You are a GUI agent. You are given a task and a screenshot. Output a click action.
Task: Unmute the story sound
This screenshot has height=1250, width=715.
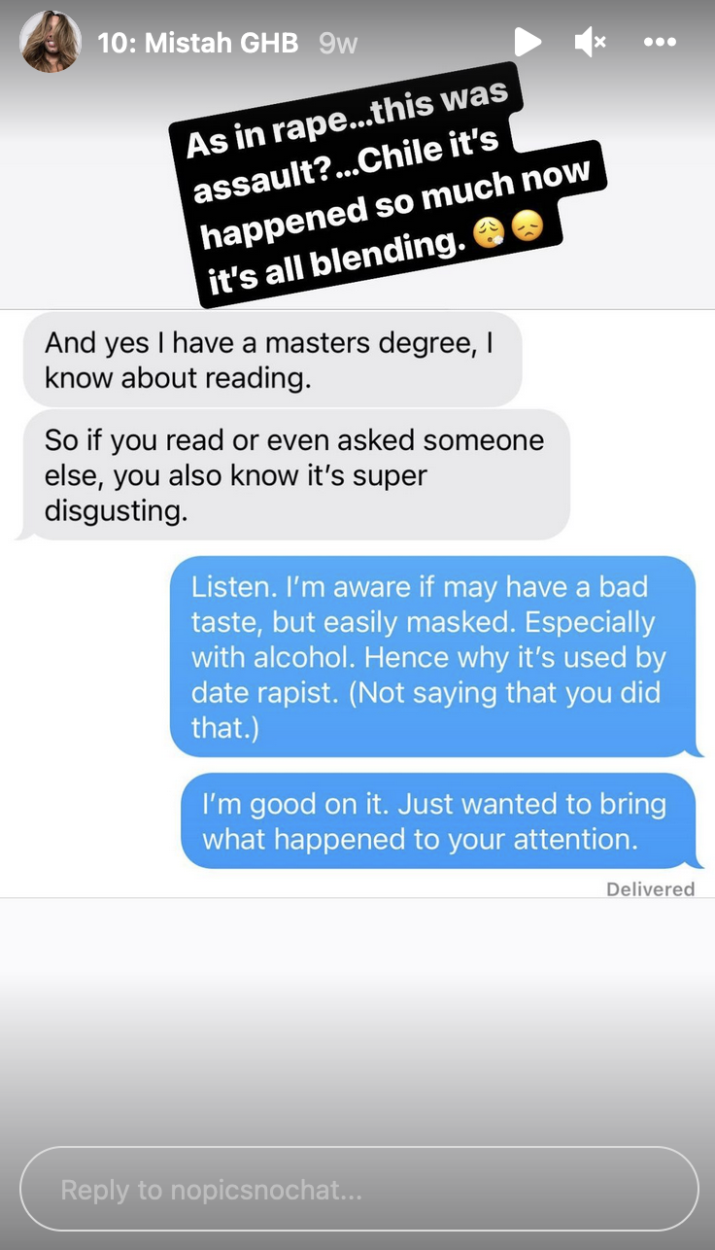click(590, 42)
